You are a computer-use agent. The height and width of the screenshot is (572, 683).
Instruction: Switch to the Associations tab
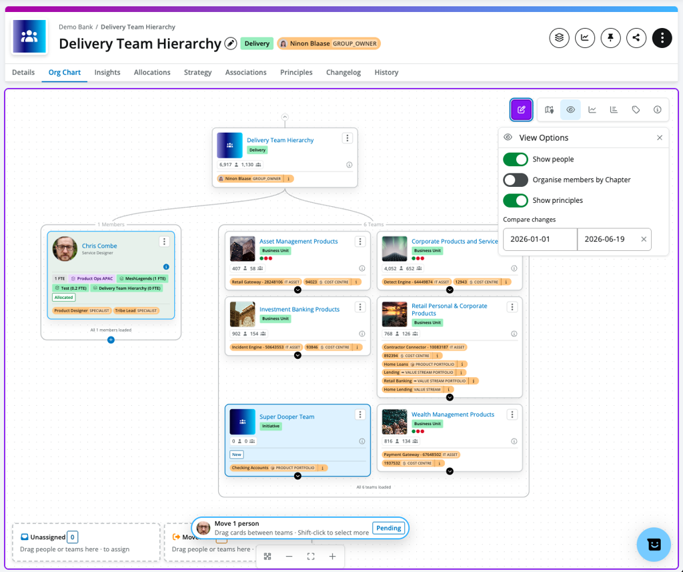click(x=245, y=72)
